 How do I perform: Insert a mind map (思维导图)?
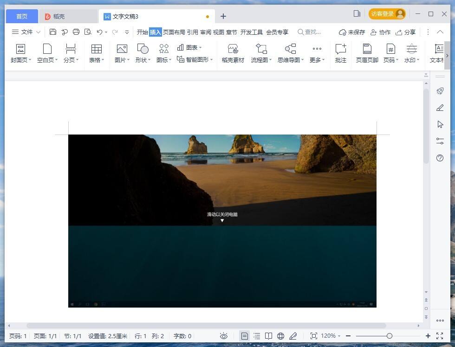(x=291, y=53)
